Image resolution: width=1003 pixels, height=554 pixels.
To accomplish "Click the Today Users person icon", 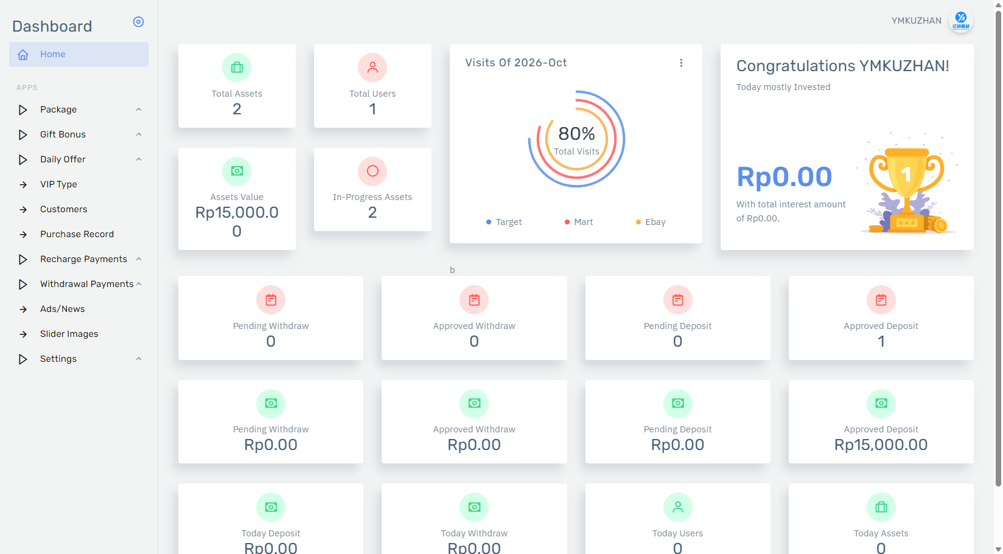I will (678, 507).
